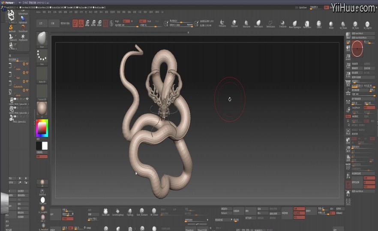Toggle the Draw mode button
This screenshot has height=231, width=378.
[x=81, y=24]
